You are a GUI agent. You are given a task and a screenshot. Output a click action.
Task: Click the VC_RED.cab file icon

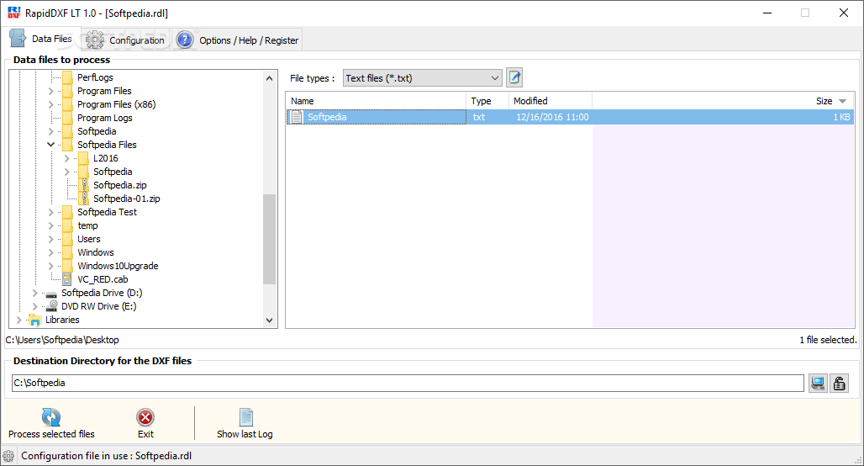[x=67, y=279]
